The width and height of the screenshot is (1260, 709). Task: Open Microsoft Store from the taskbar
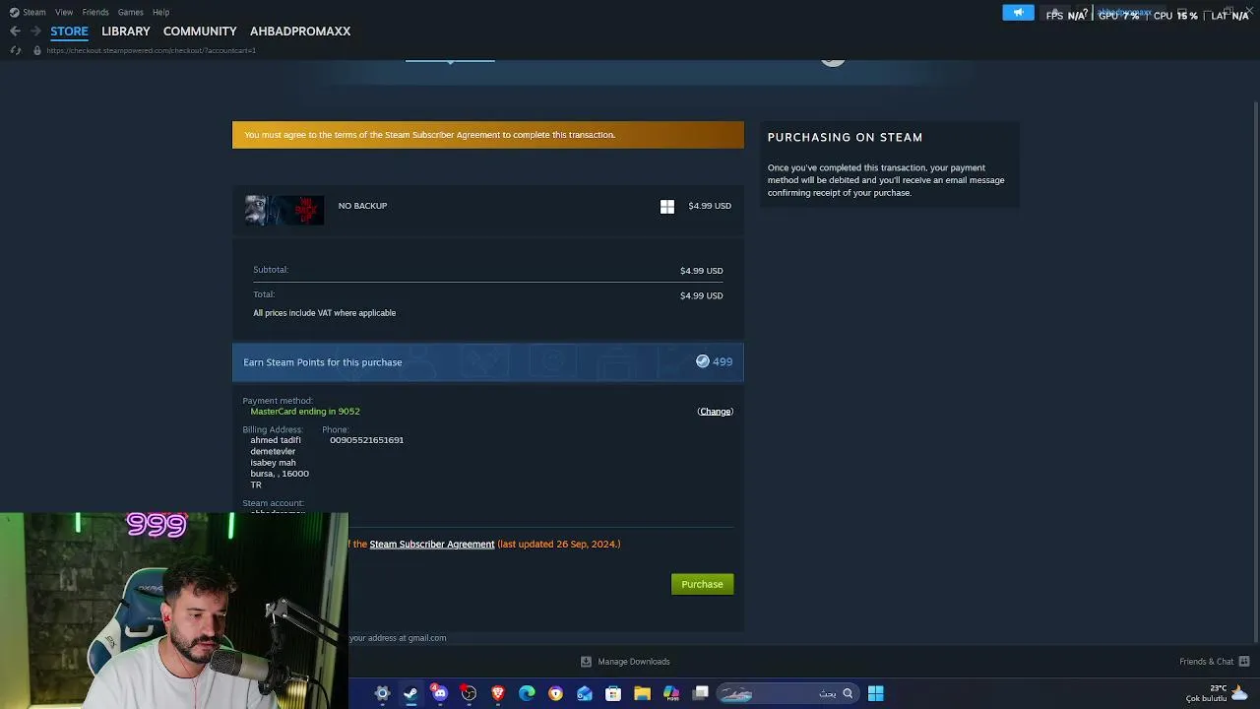(x=613, y=693)
